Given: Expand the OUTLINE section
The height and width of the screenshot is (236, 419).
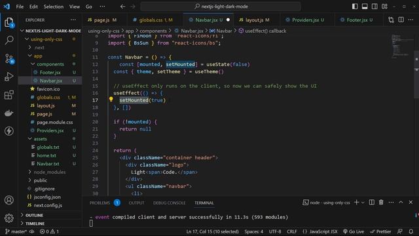Looking at the screenshot, I should click(x=50, y=215).
